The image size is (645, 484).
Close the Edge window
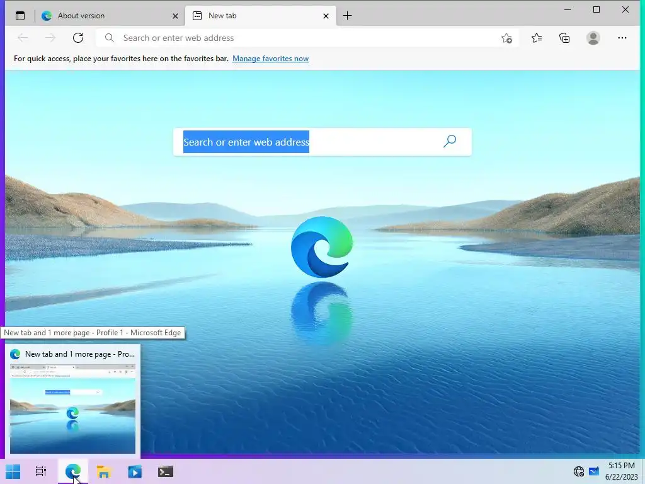point(625,9)
